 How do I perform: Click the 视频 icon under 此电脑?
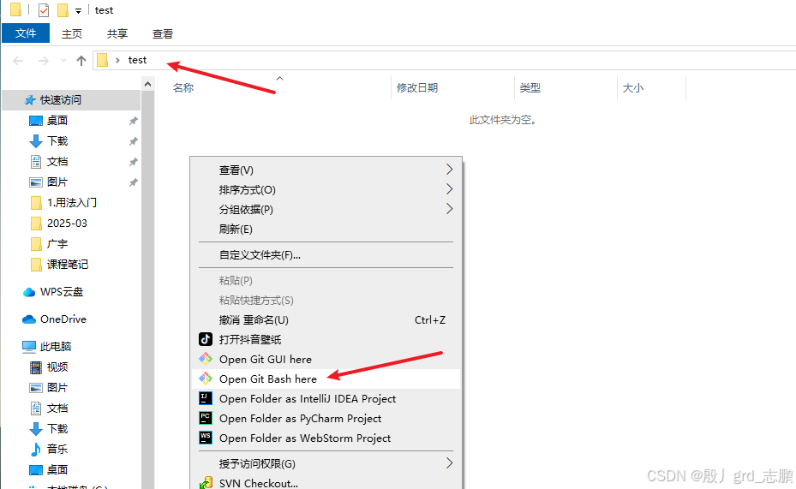click(x=36, y=367)
